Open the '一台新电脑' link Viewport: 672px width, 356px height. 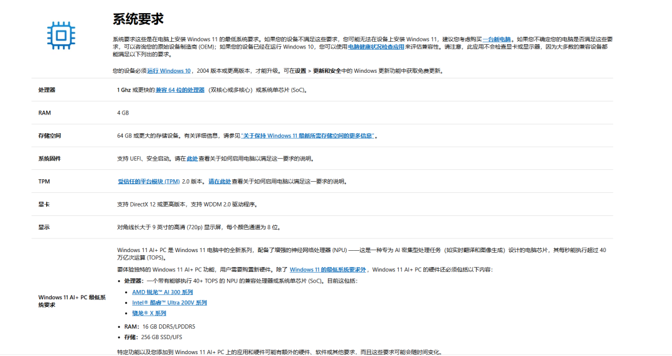[x=497, y=39]
